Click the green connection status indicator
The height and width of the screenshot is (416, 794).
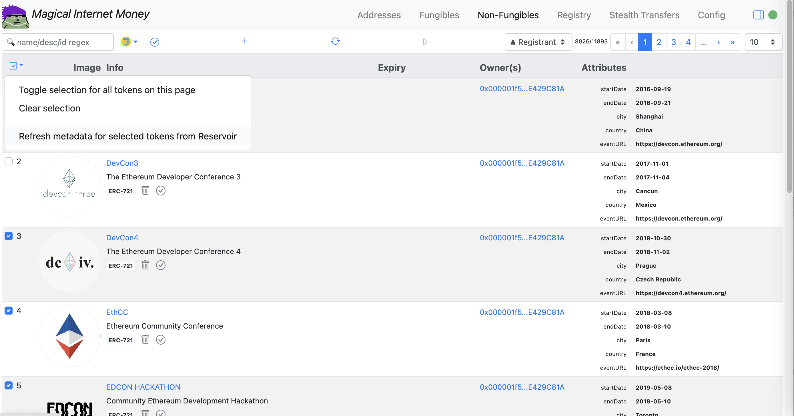tap(773, 15)
